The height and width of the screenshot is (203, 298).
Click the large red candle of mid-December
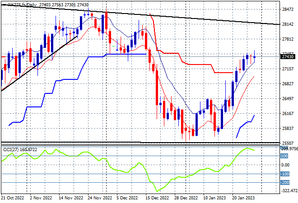157,88
